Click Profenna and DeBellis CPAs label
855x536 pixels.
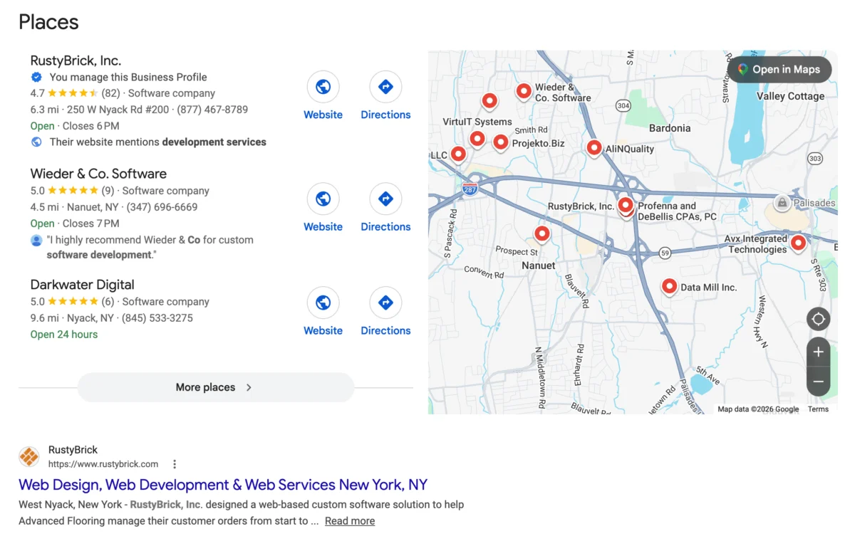(677, 211)
